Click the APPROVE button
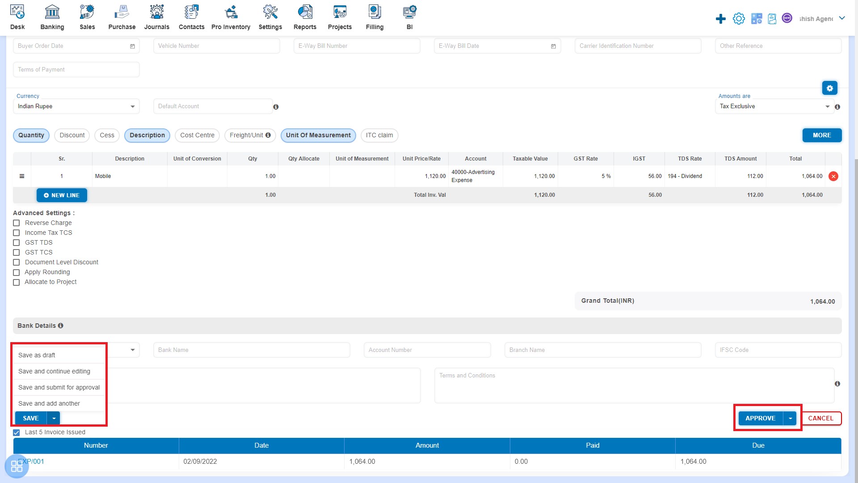The image size is (858, 483). pos(761,418)
